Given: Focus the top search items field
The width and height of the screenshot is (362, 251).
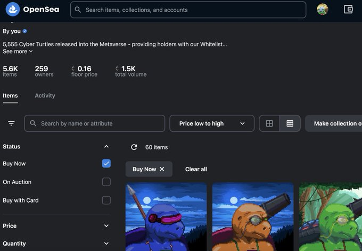Looking at the screenshot, I should [x=188, y=10].
